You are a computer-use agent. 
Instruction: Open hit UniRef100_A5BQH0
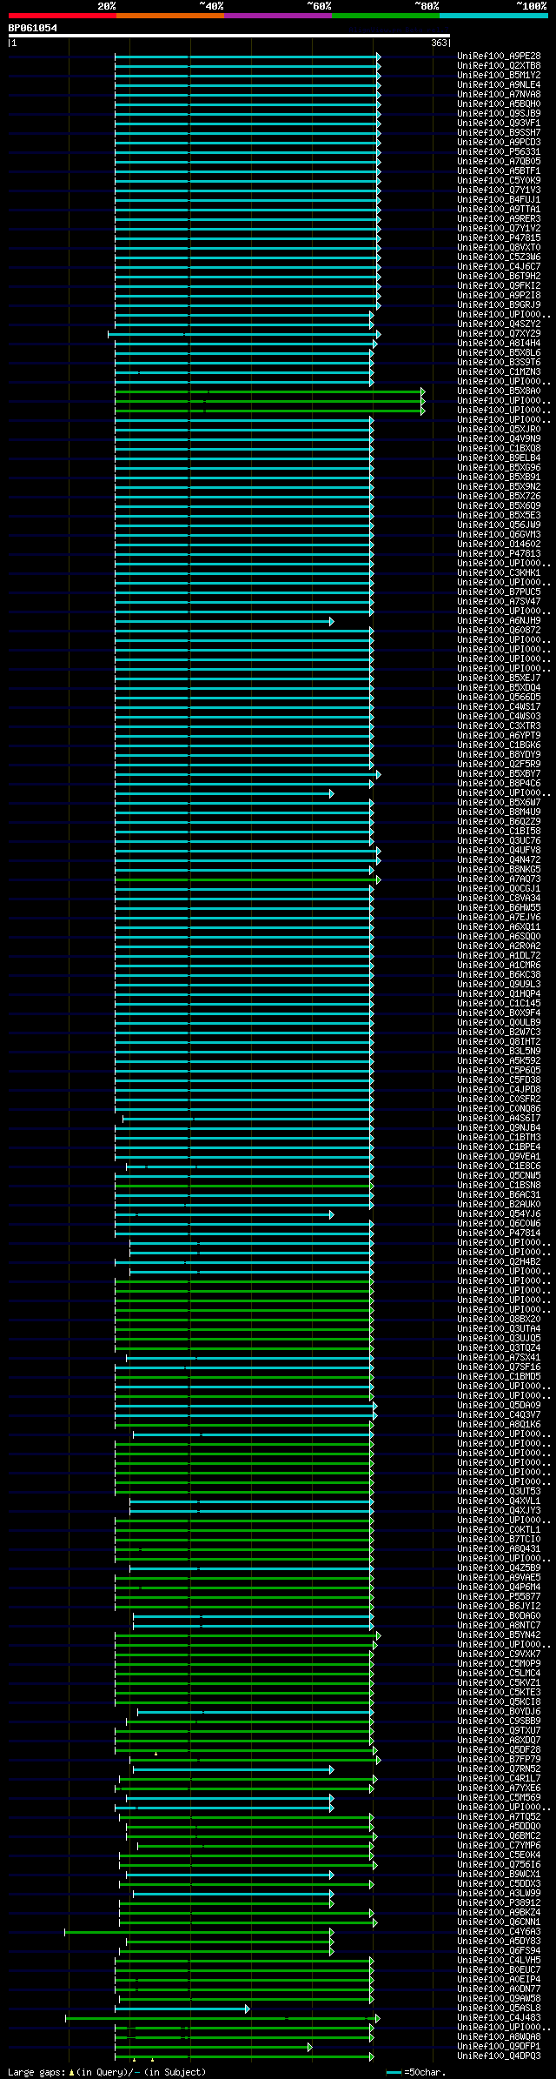pyautogui.click(x=499, y=104)
